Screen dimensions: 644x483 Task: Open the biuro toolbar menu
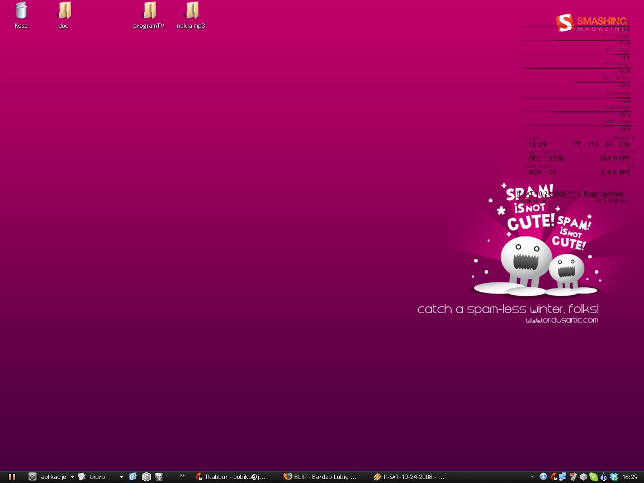pos(97,477)
